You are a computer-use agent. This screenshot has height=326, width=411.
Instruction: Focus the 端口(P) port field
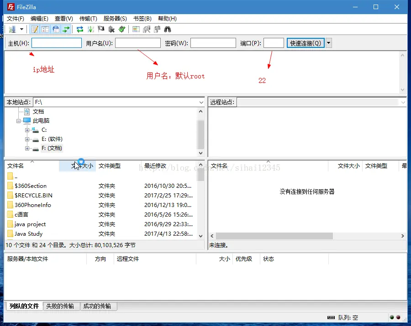(274, 43)
